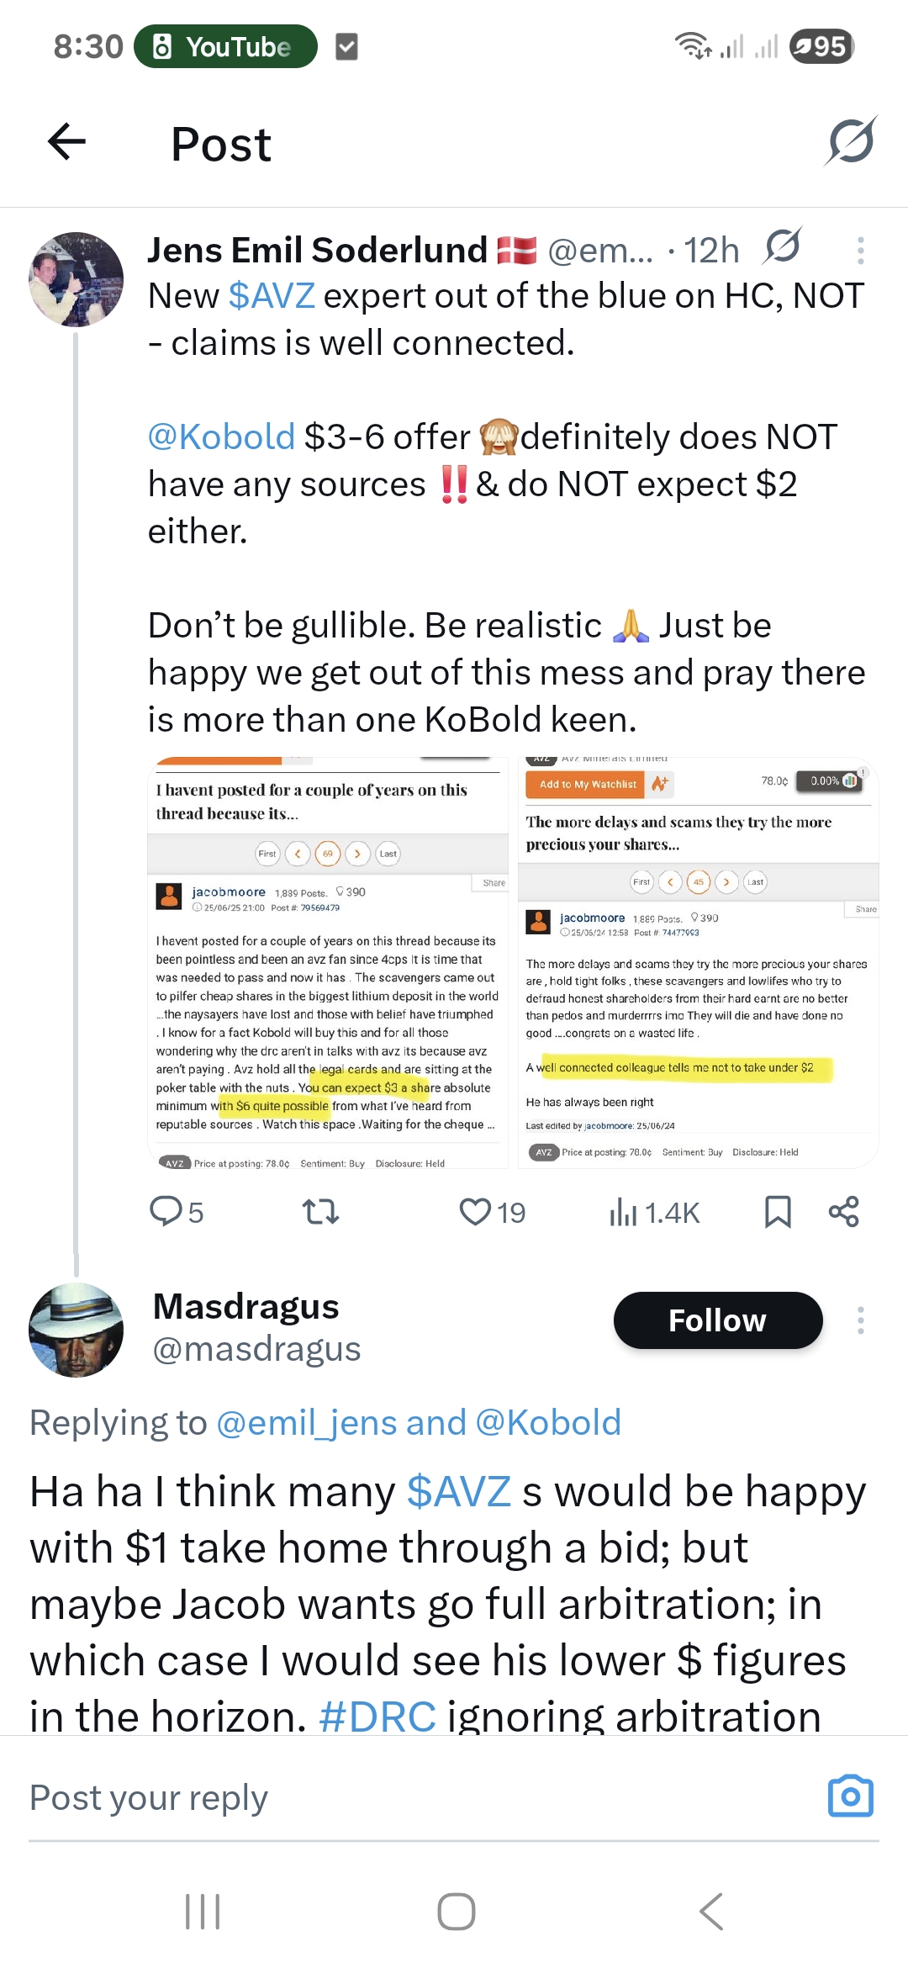Open three-dot menu on Jens's post
Image resolution: width=908 pixels, height=1968 pixels.
click(860, 251)
